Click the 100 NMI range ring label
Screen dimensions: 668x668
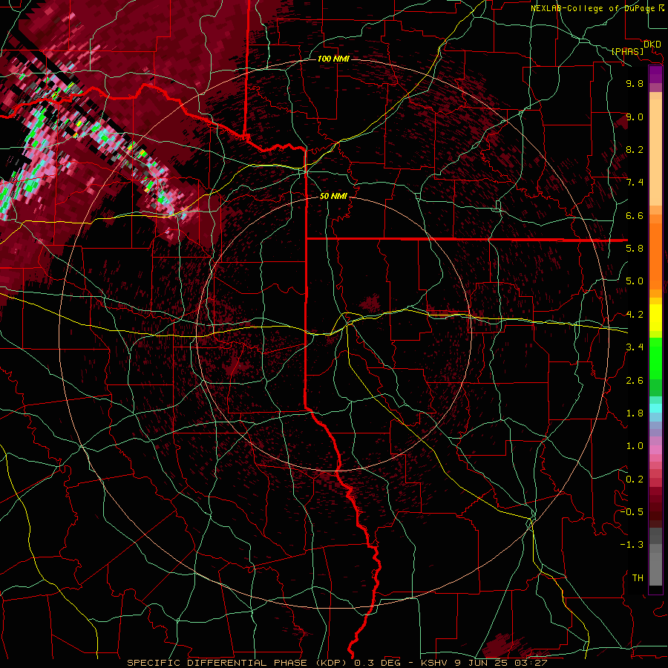(x=333, y=59)
